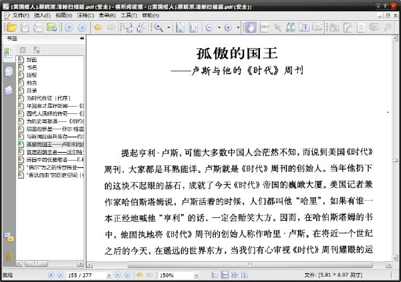Open the 视图(V) menu
Image resolution: width=401 pixels, height=282 pixels.
click(63, 15)
